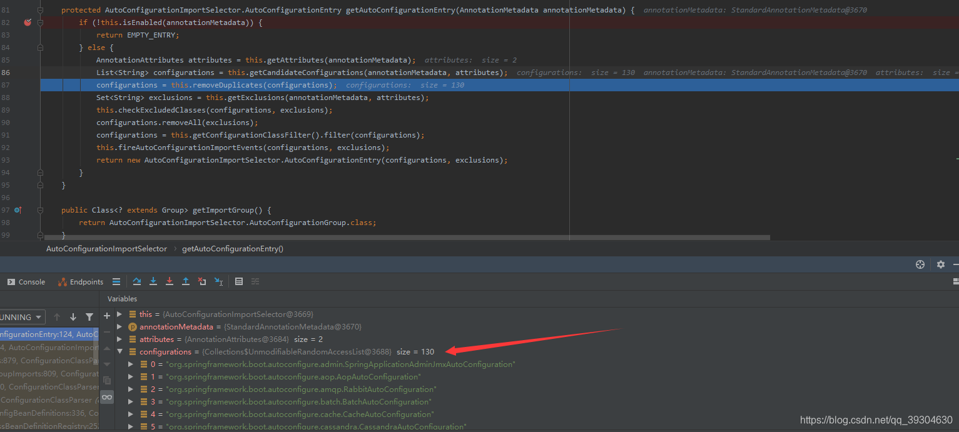Viewport: 959px width, 432px height.
Task: Open the Evaluate Expression calculator icon
Action: click(x=239, y=281)
